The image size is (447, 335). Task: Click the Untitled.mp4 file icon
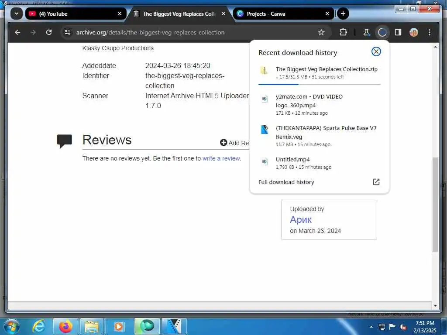point(265,161)
